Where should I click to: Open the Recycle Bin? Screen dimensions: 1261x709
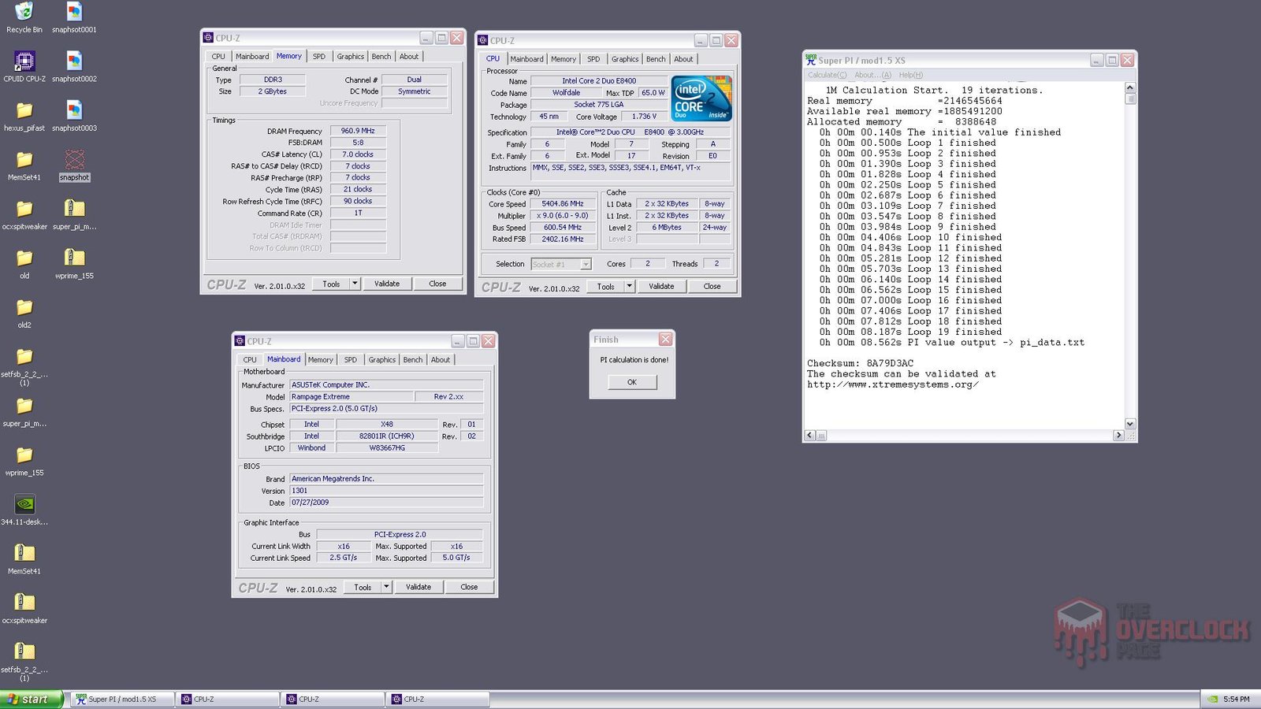(24, 16)
